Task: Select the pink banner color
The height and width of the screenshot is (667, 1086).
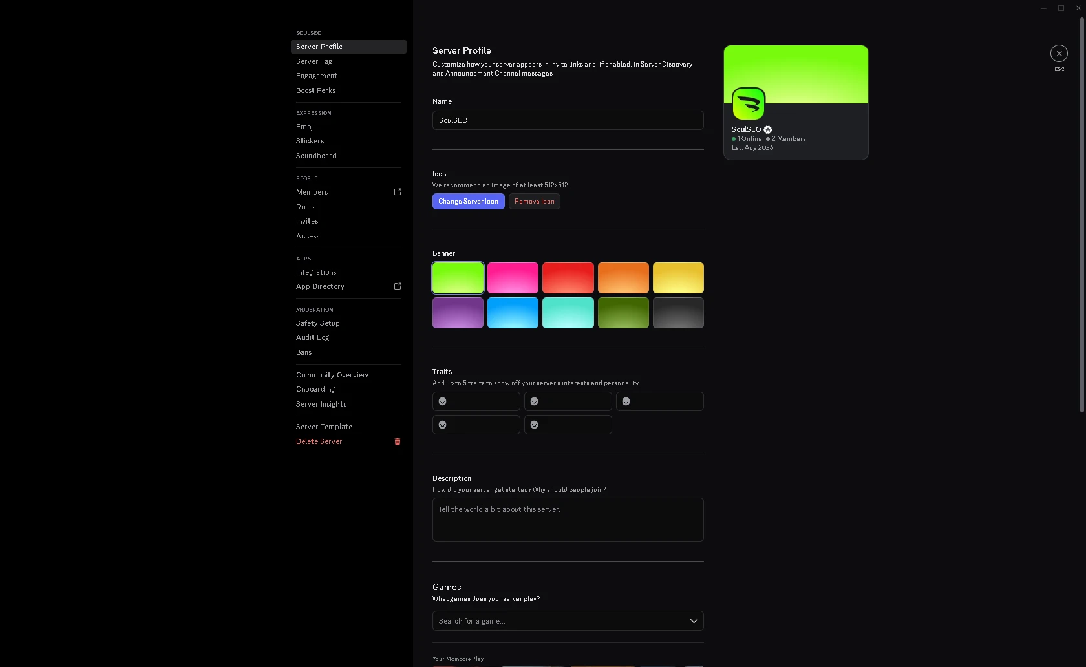Action: pyautogui.click(x=513, y=278)
